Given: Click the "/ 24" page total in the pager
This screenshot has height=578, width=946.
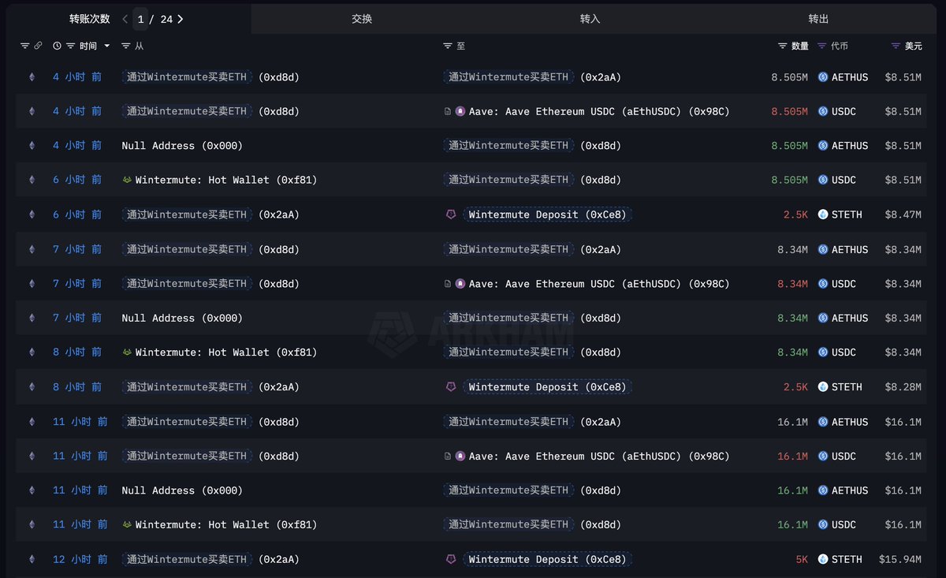Looking at the screenshot, I should point(161,19).
